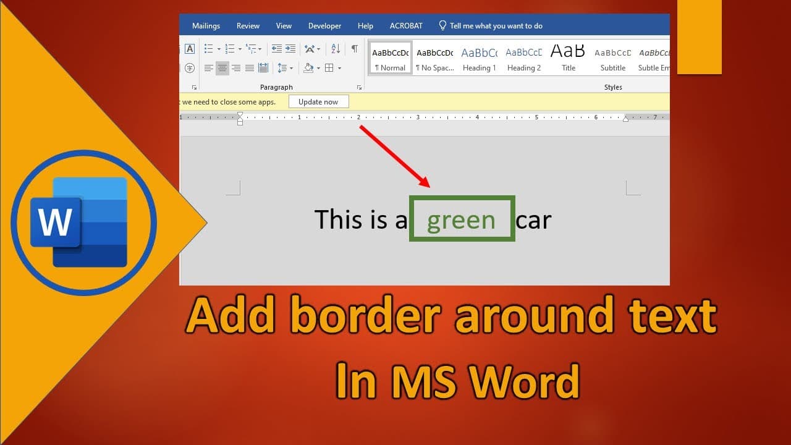Screen dimensions: 791x445
Task: Apply borders with the Borders icon
Action: tap(329, 68)
